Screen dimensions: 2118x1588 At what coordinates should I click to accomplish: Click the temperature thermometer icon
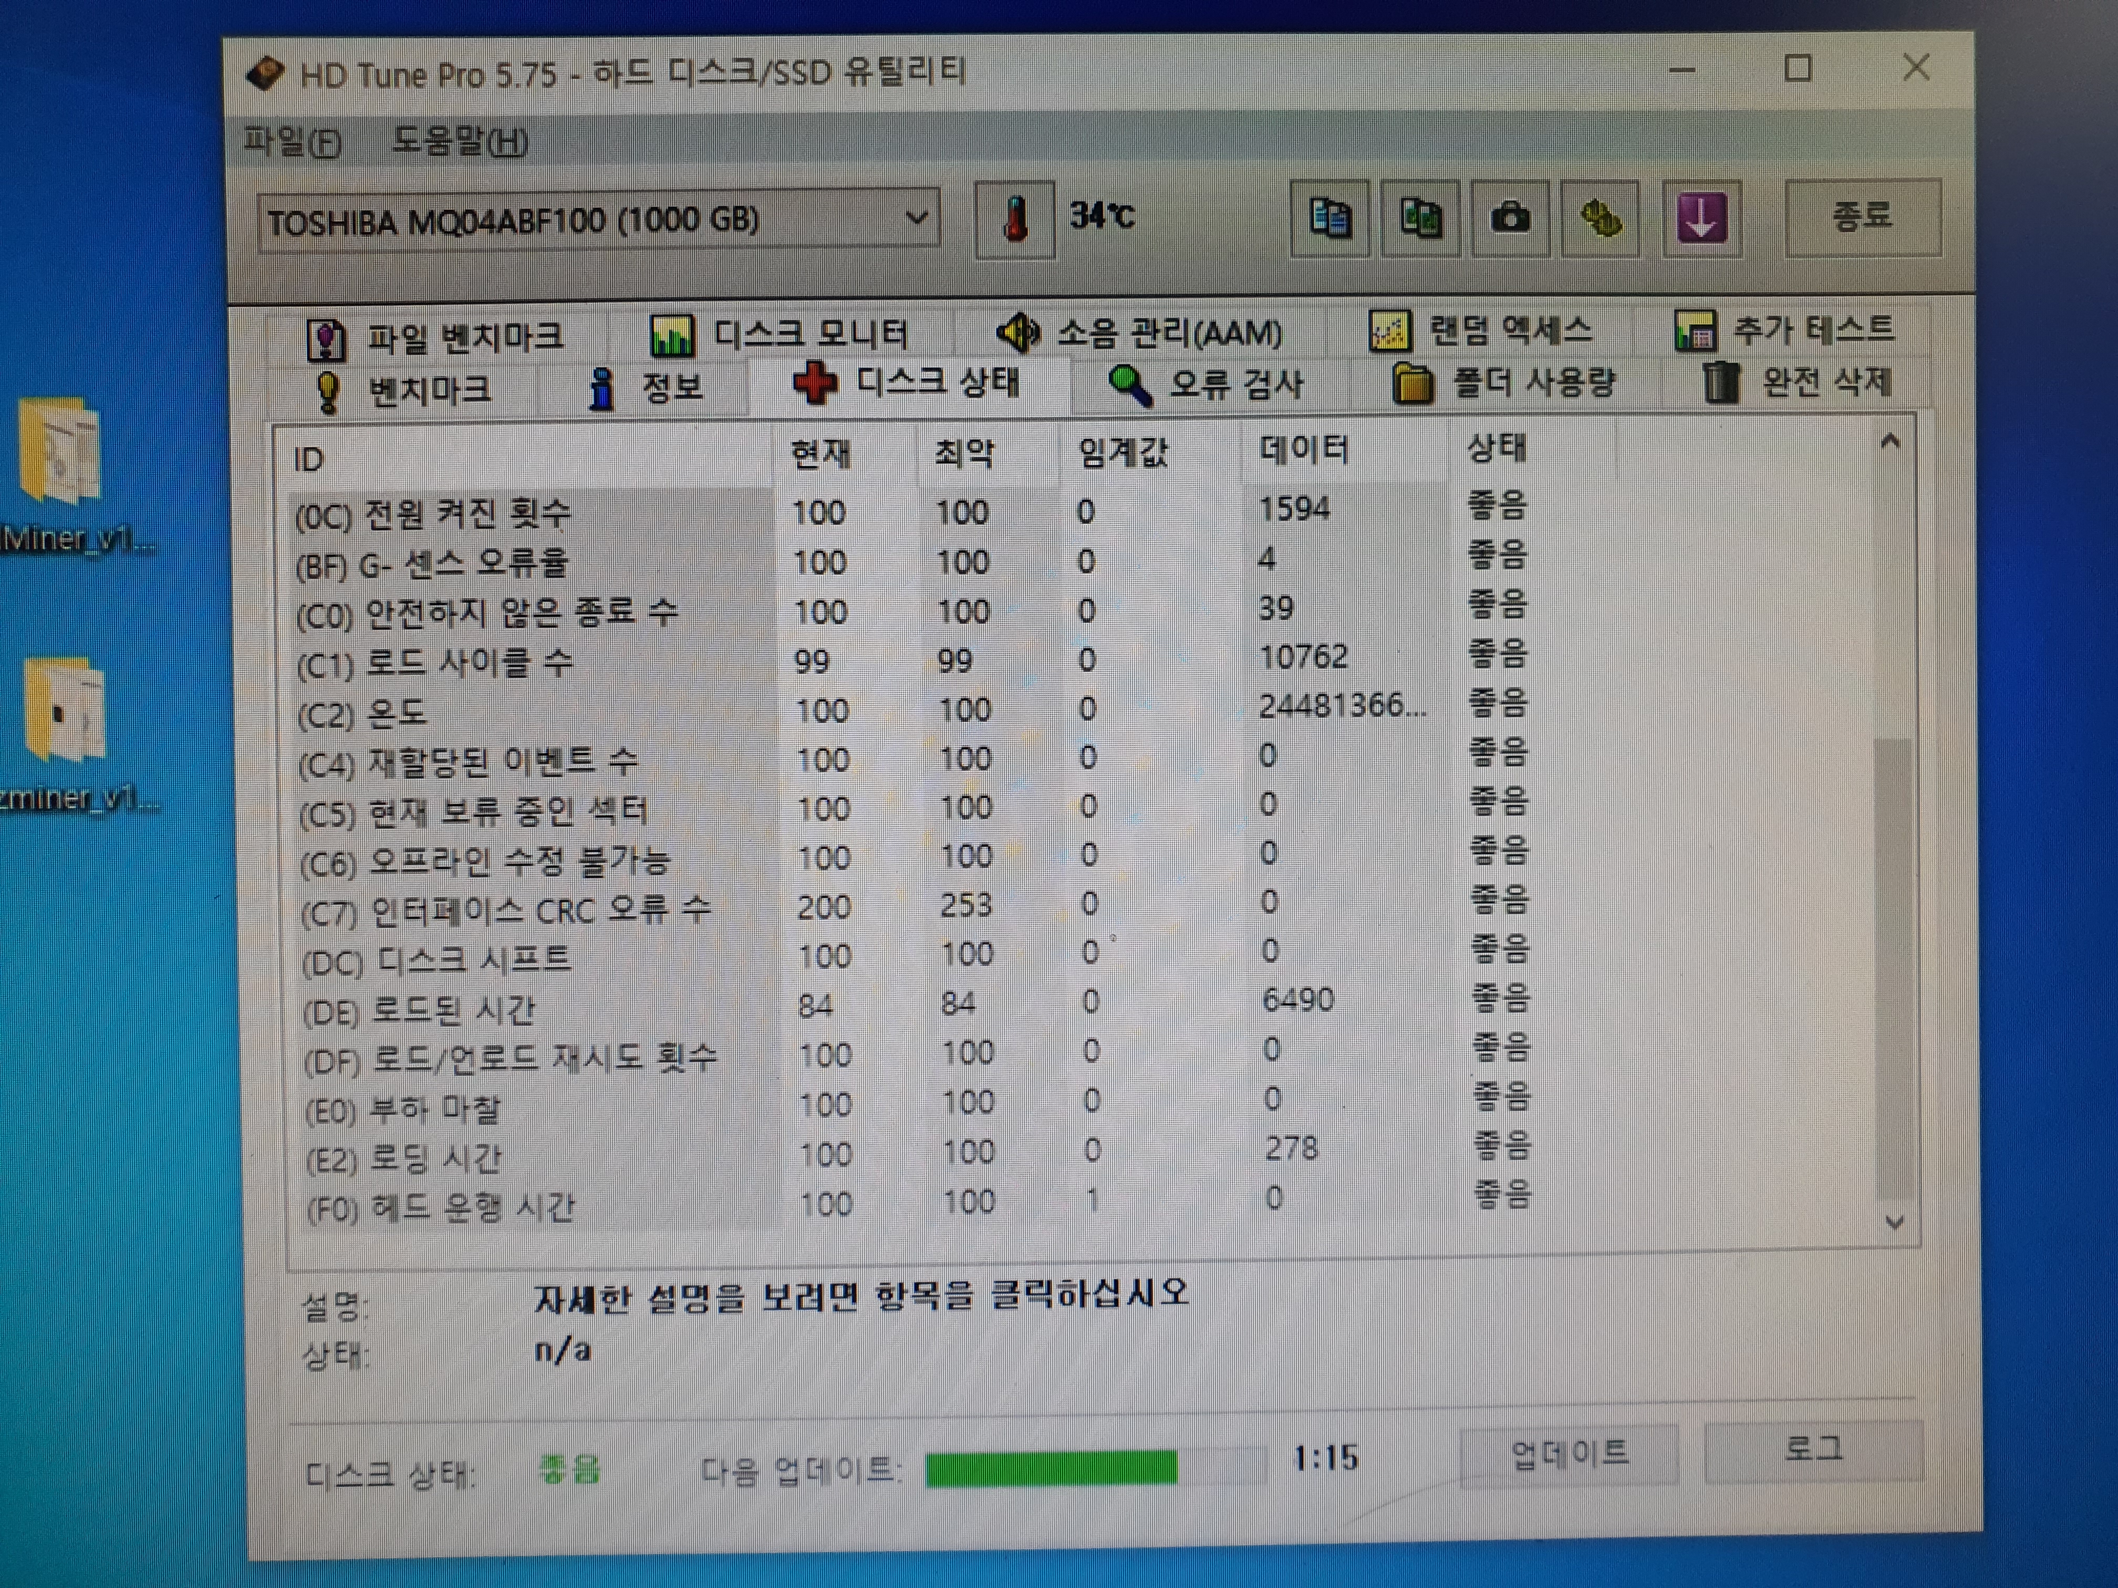[1015, 219]
